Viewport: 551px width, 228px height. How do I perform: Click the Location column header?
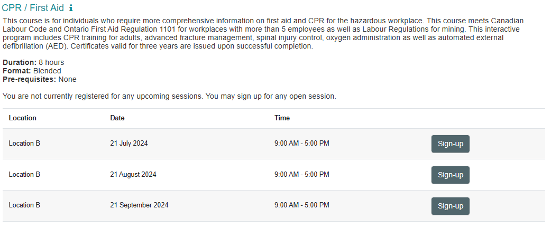pyautogui.click(x=23, y=118)
